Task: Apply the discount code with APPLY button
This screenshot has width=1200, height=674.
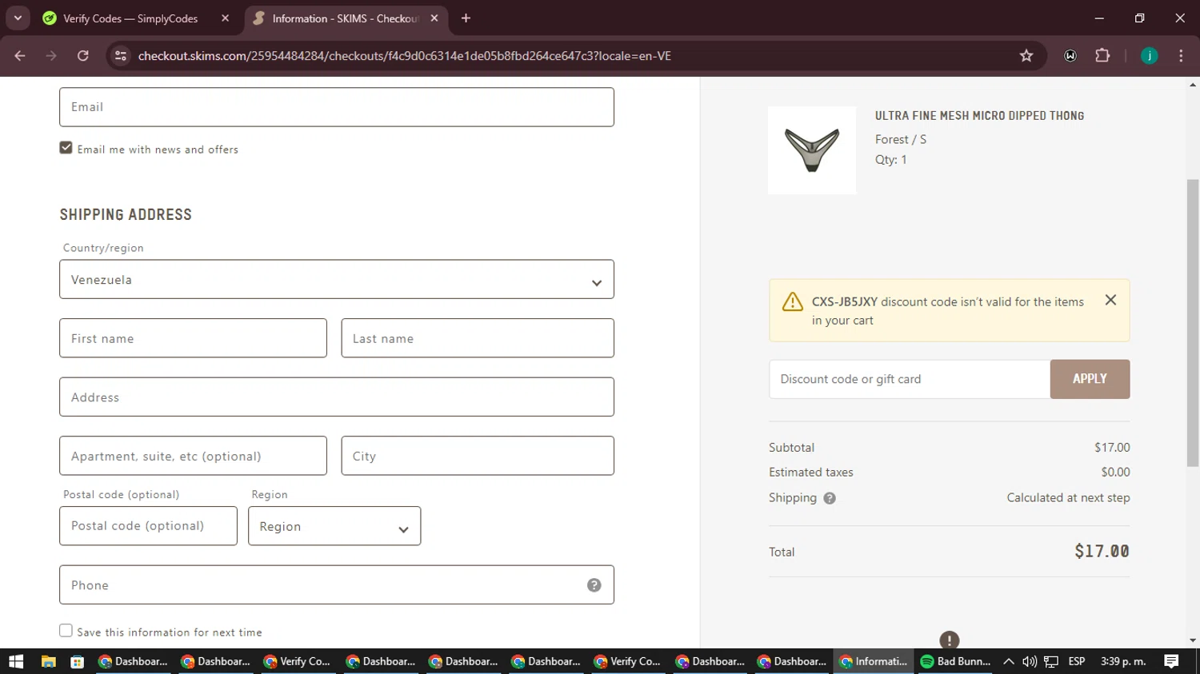Action: tap(1090, 379)
